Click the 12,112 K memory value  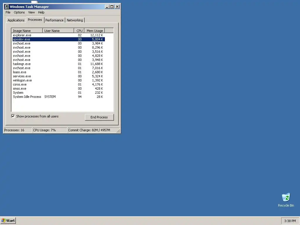(97, 35)
